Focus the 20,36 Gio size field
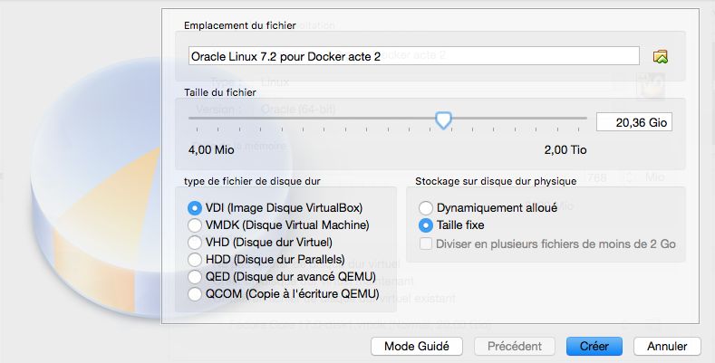Screen dimensions: 715x363 [633, 122]
